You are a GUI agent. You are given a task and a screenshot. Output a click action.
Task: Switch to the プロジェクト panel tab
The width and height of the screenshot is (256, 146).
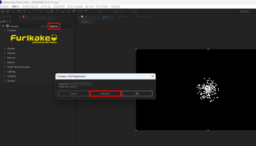(6, 17)
